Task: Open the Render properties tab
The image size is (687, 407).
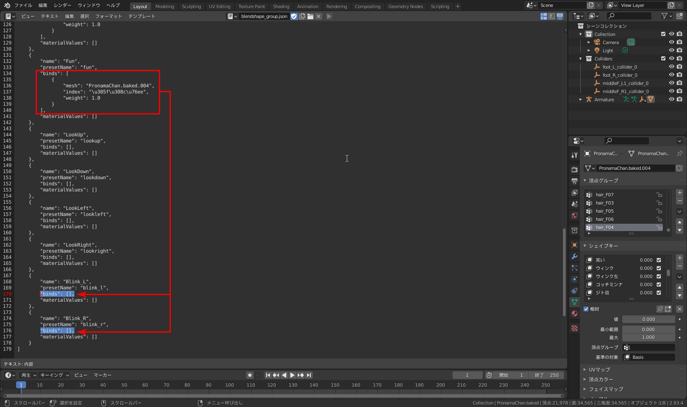Action: [575, 169]
